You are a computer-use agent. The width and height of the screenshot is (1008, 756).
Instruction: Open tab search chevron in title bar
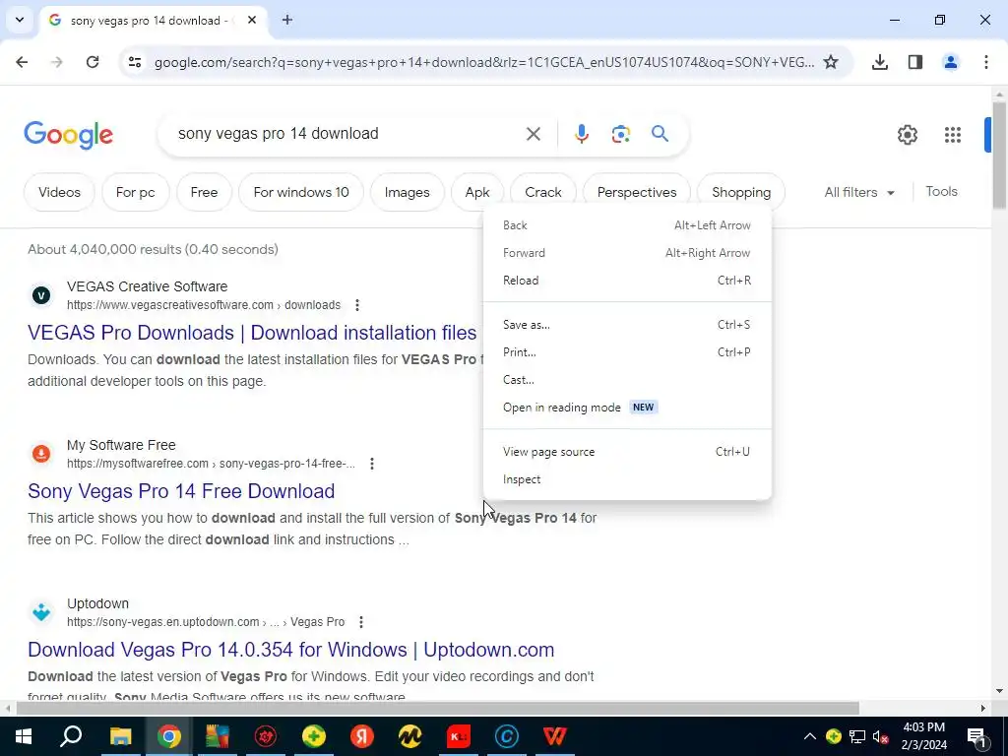click(20, 20)
